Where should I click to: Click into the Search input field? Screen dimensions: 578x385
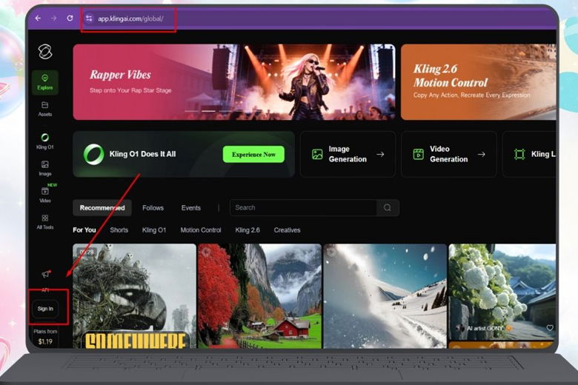click(304, 208)
